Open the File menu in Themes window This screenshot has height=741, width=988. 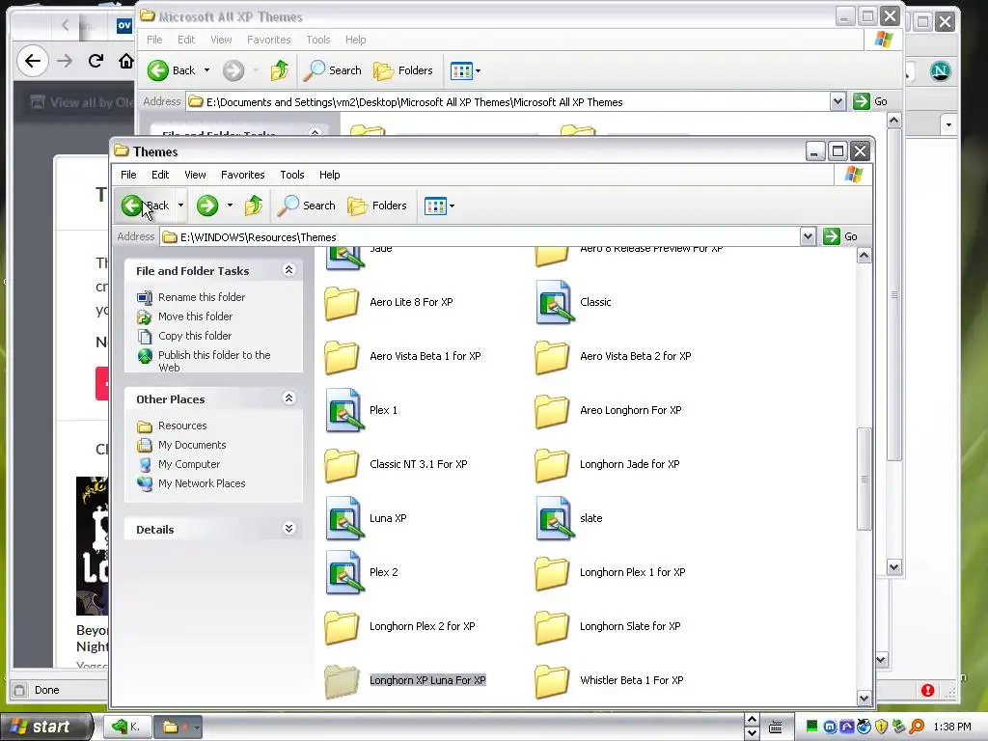pyautogui.click(x=128, y=175)
